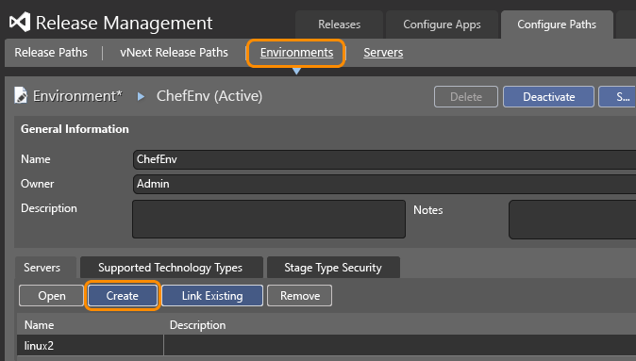This screenshot has width=636, height=361.
Task: Click the General Information heading
Action: (75, 129)
